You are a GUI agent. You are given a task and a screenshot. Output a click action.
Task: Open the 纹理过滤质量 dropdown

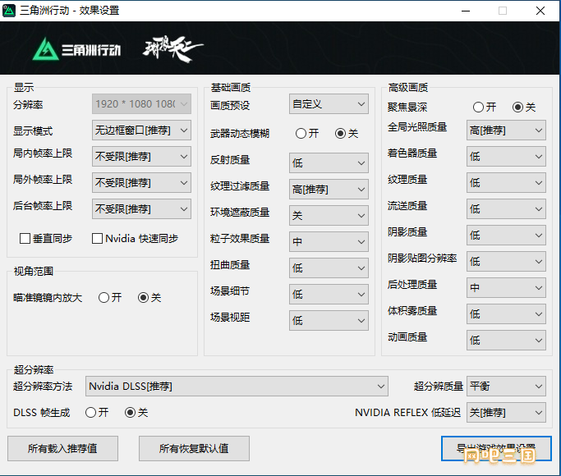pyautogui.click(x=329, y=190)
